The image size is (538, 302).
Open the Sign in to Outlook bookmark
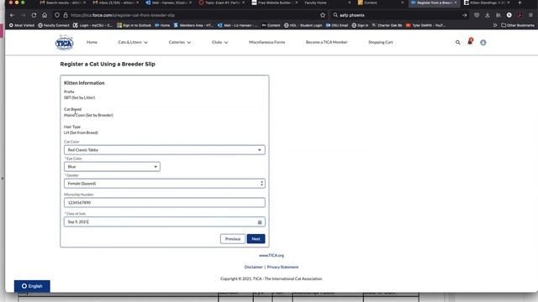pyautogui.click(x=134, y=25)
